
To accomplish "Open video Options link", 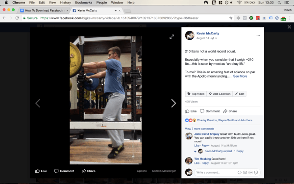I will coord(142,171).
